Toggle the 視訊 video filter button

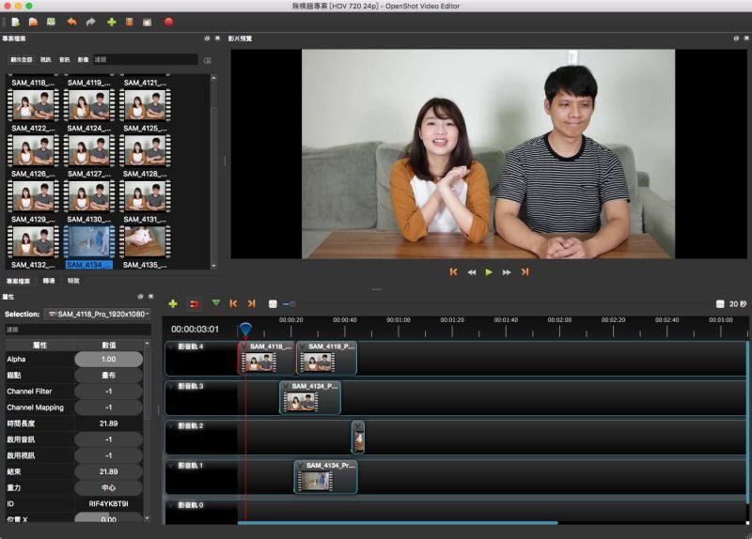point(46,59)
